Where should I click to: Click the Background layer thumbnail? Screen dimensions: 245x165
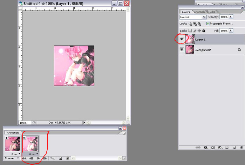coord(190,49)
